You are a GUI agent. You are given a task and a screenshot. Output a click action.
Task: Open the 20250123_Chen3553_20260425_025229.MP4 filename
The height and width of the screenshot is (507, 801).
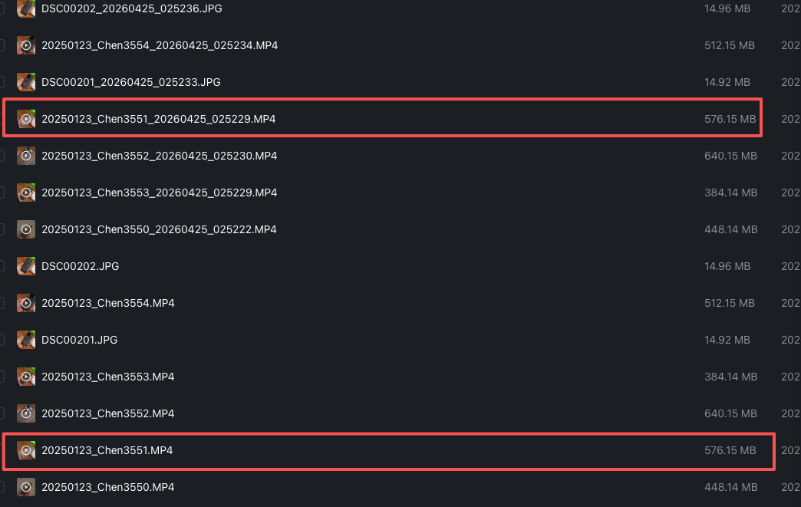(x=159, y=193)
